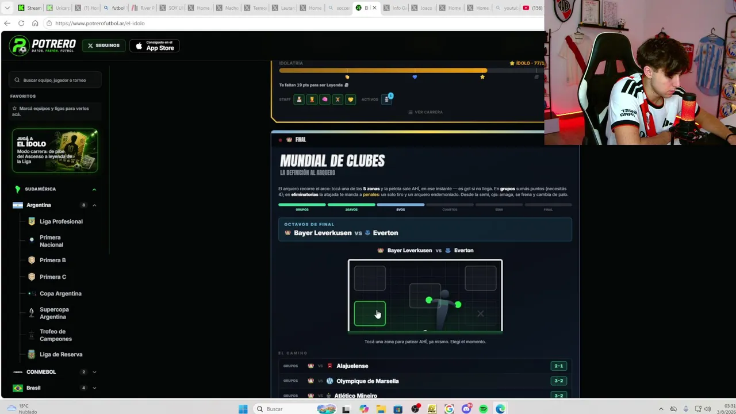The image size is (736, 414).
Task: Click the Atlético Mineiro result row
Action: click(425, 395)
